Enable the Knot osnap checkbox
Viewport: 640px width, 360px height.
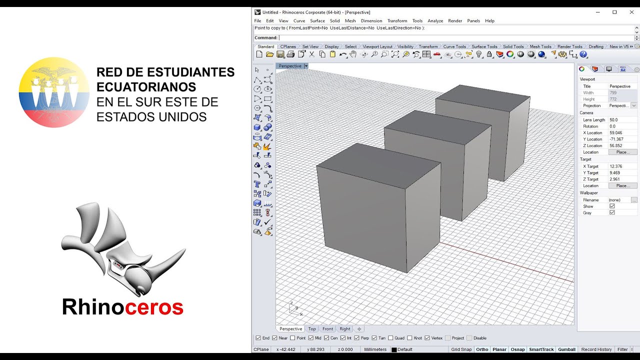coord(409,338)
